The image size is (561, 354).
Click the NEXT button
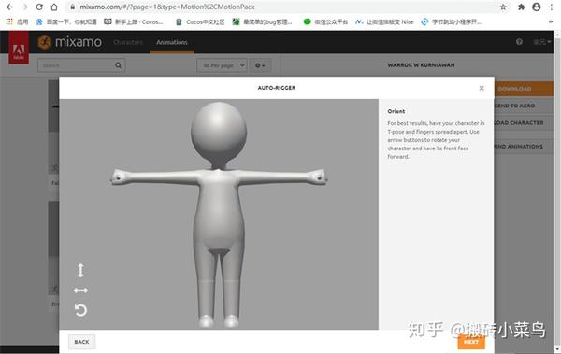[471, 342]
